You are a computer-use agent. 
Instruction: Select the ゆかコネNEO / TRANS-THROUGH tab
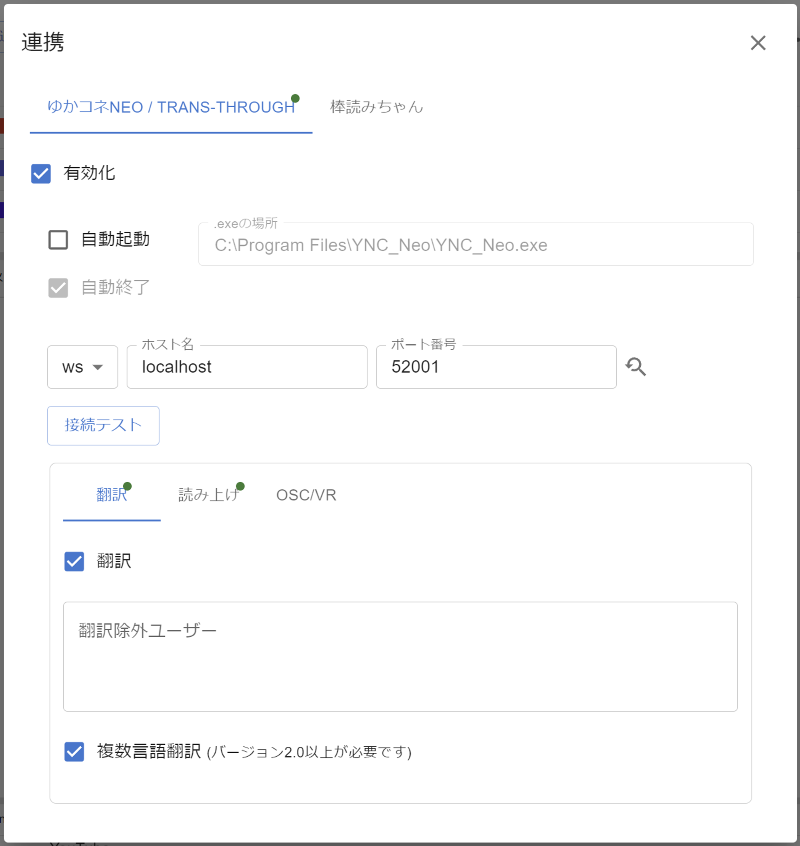(170, 107)
